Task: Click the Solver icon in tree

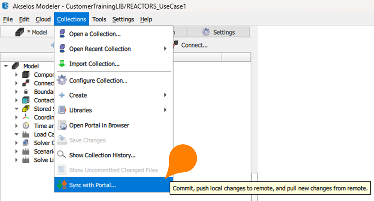Action: (26, 143)
